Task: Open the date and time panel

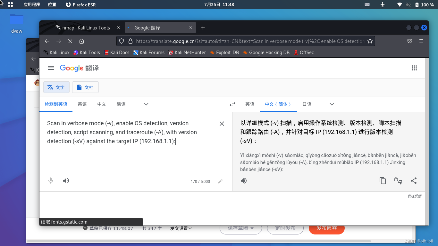Action: (219, 4)
